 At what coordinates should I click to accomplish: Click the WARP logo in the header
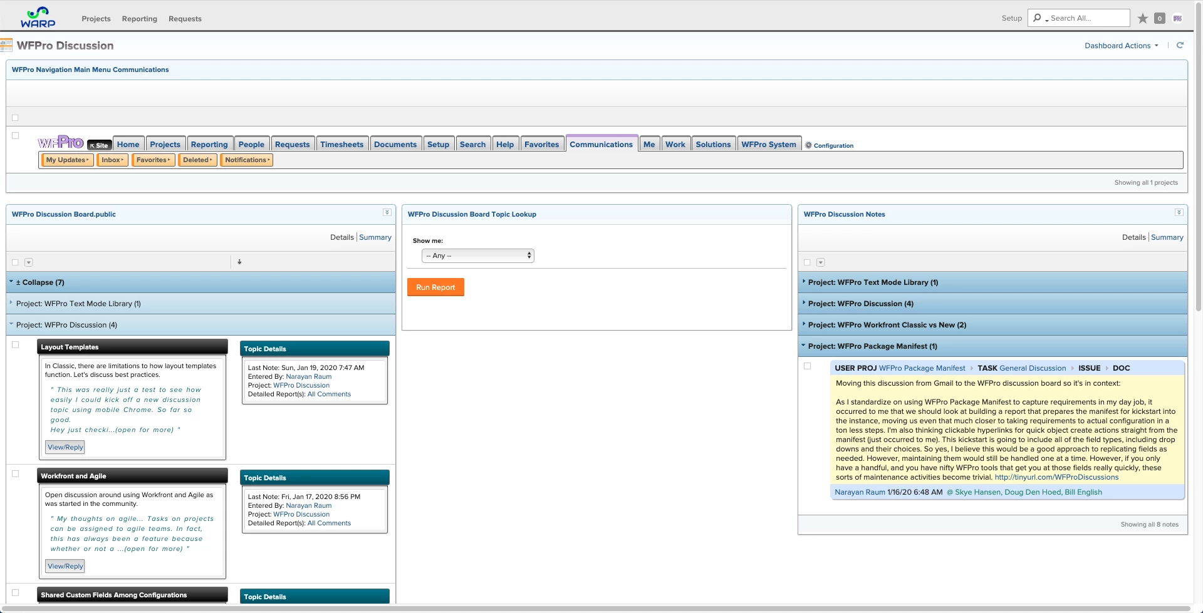pyautogui.click(x=38, y=17)
